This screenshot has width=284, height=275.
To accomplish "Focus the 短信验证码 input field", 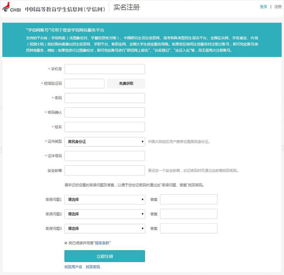I will (84, 84).
